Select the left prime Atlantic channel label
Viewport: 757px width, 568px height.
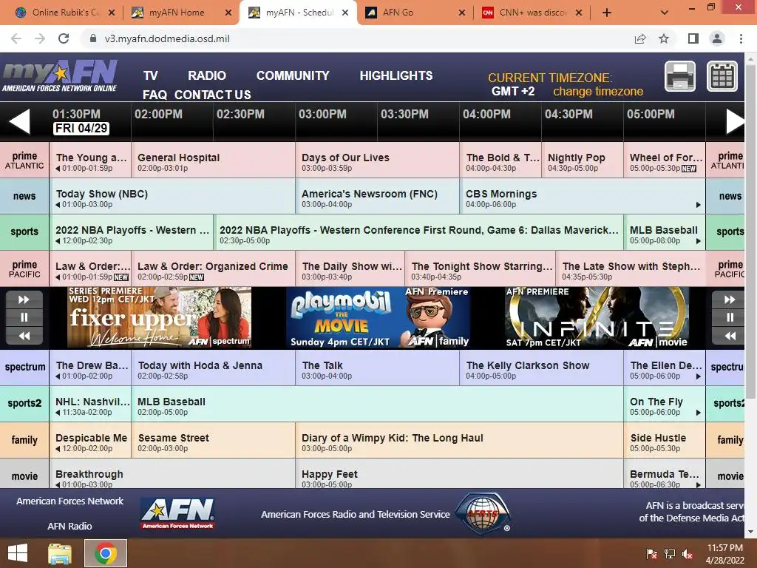point(24,160)
